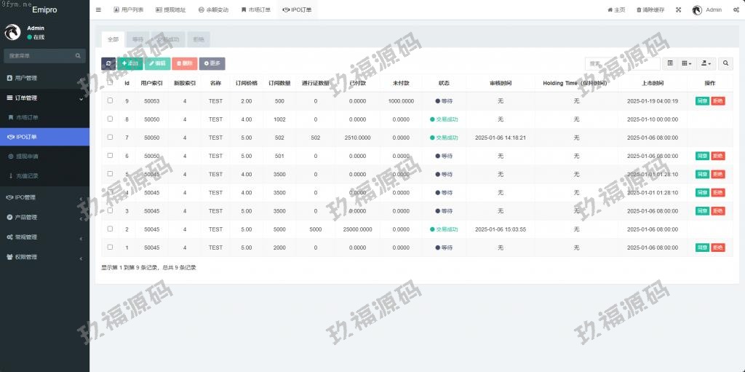Toggle the table list view icon
Image resolution: width=745 pixels, height=372 pixels.
[670, 64]
